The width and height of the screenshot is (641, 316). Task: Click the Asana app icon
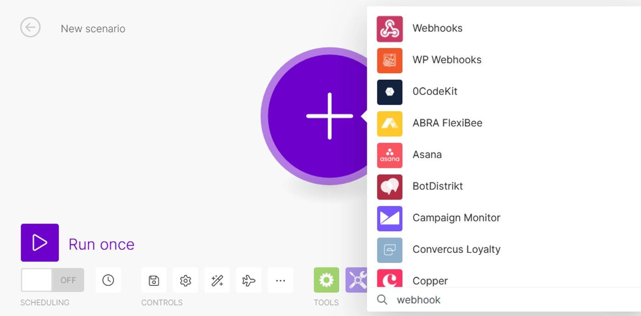(390, 155)
